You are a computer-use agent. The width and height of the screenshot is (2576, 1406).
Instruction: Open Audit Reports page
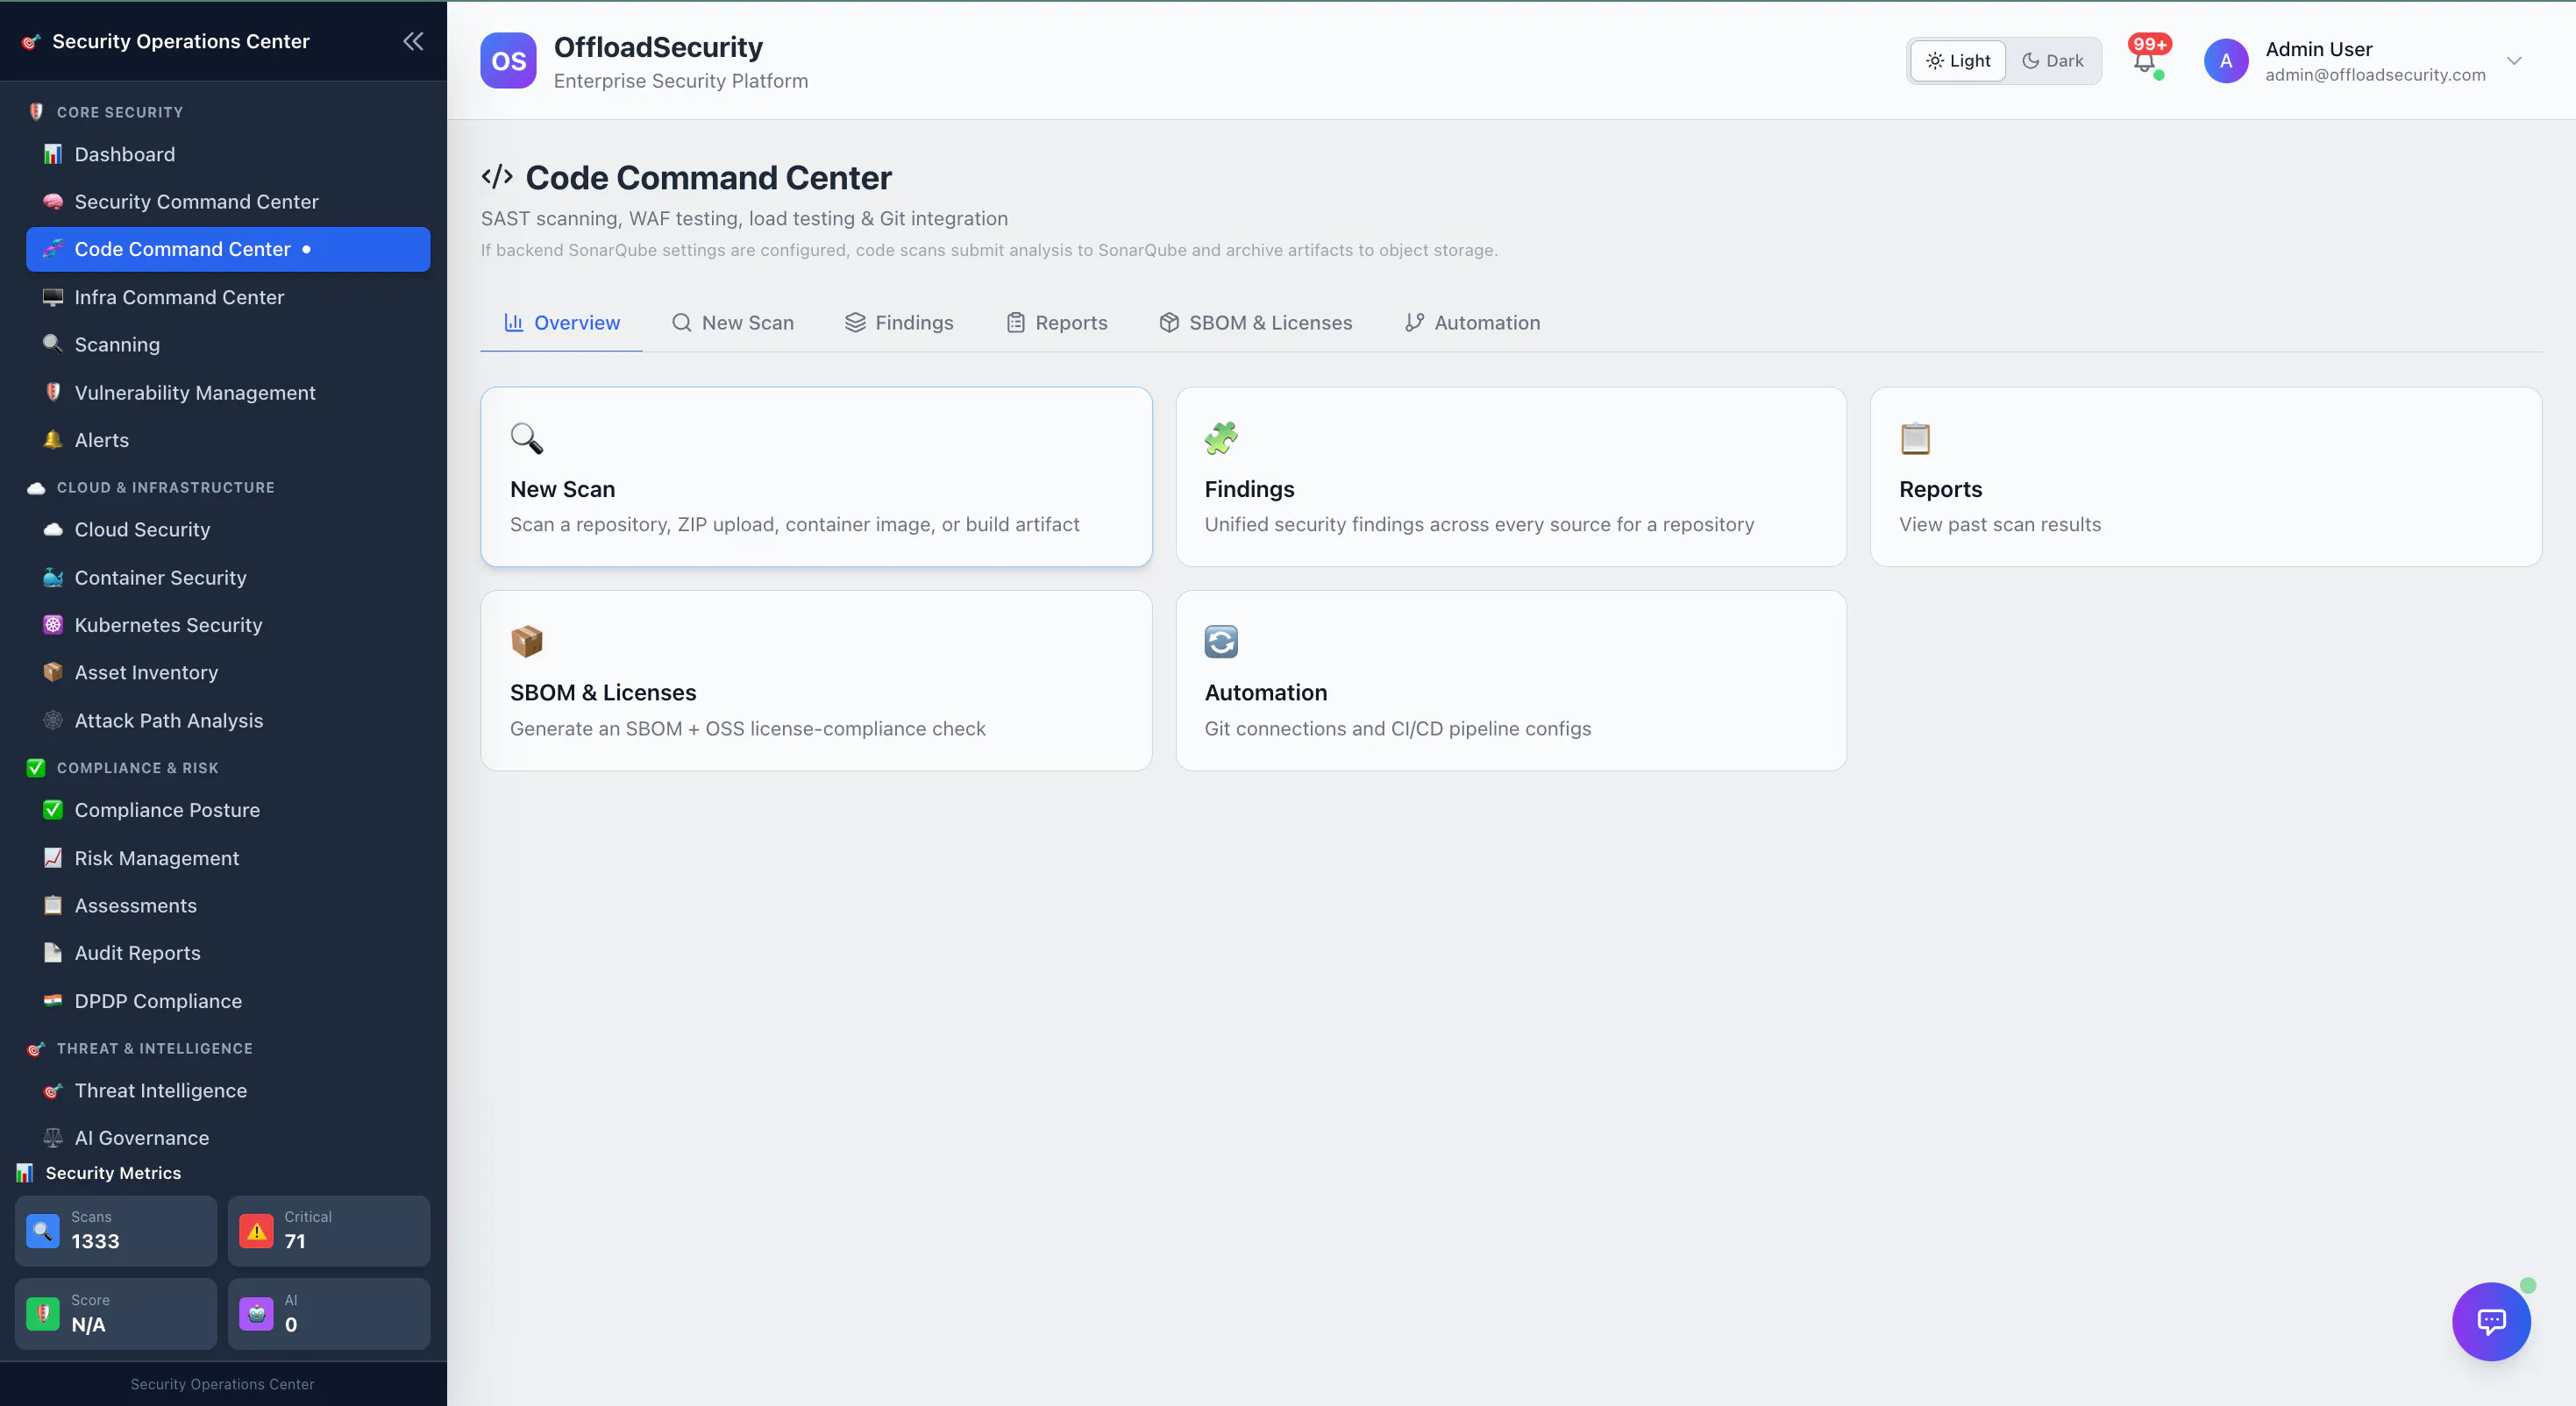tap(228, 953)
